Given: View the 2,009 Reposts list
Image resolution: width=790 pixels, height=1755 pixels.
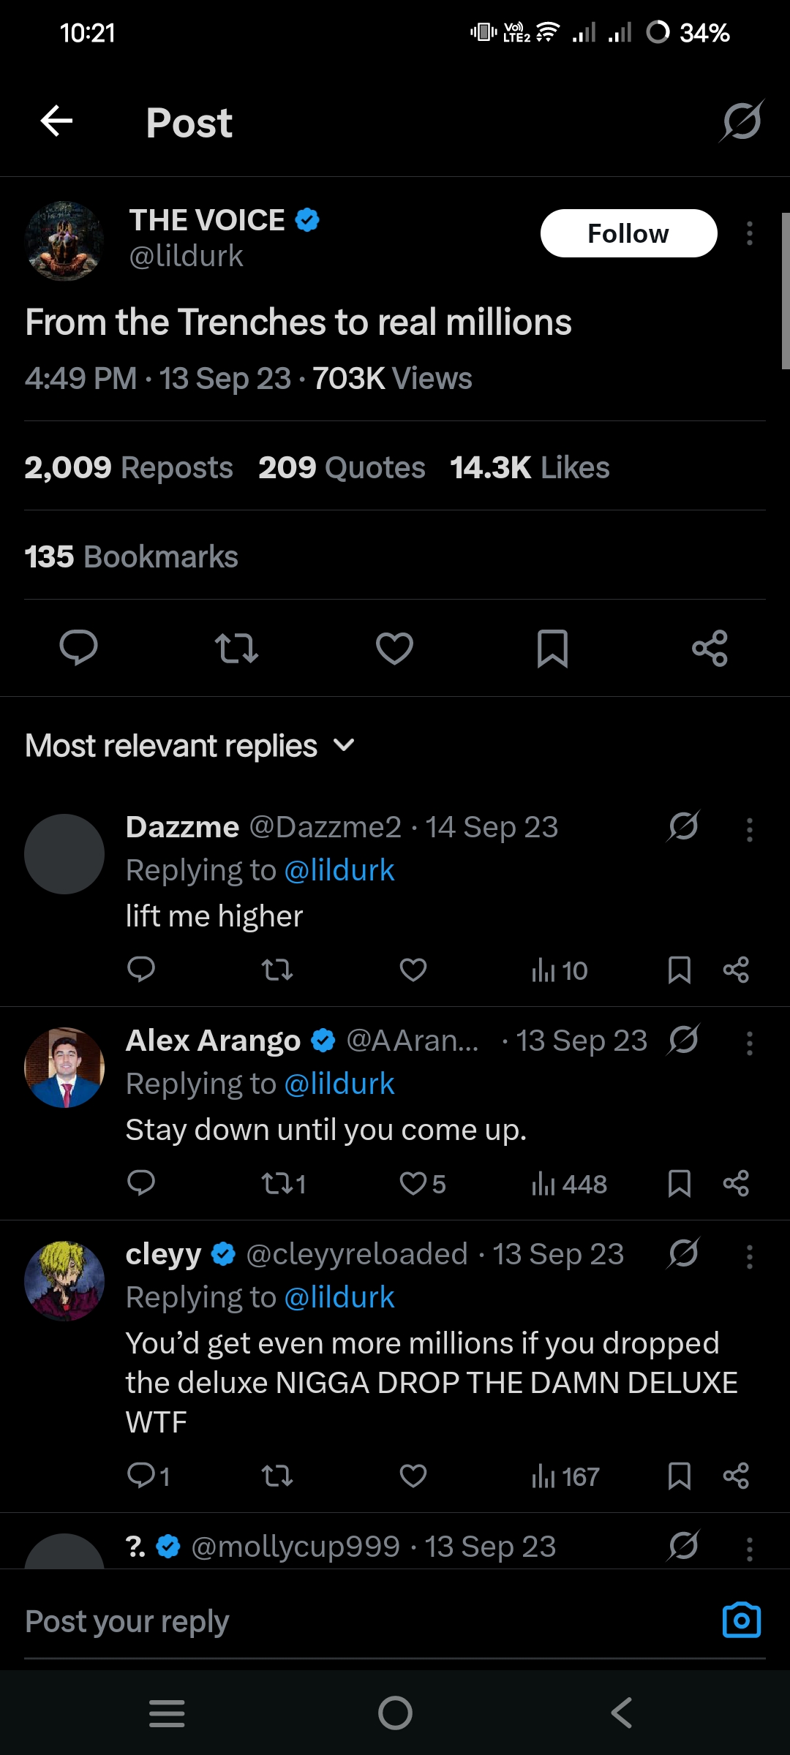Looking at the screenshot, I should [x=129, y=468].
